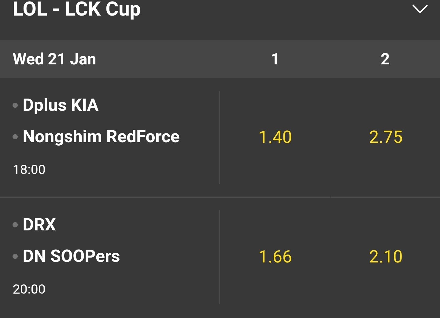Click the dot icon beside DN SOOPers
Screen dimensions: 440x318
[x=15, y=256]
